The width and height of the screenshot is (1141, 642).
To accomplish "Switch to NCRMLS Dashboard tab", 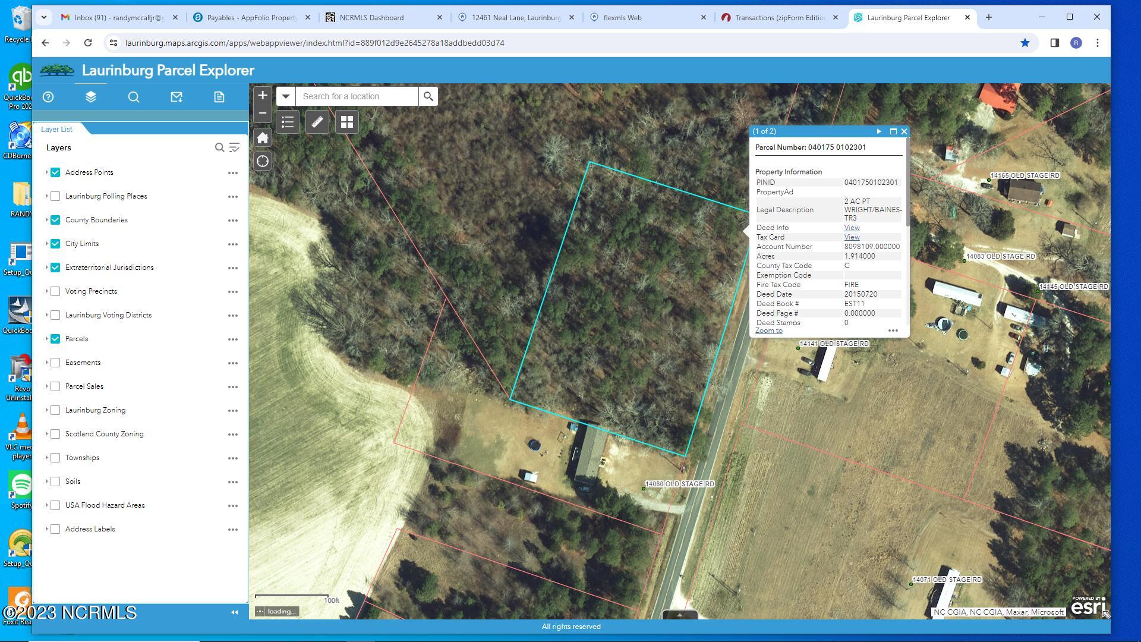I will coord(384,18).
